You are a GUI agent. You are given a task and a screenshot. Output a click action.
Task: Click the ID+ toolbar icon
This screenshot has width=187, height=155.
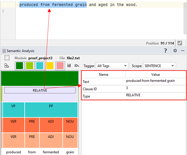(x=77, y=66)
